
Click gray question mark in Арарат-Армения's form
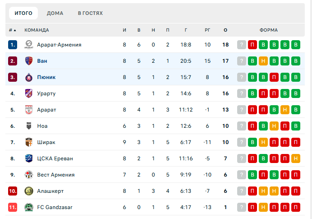(242, 45)
